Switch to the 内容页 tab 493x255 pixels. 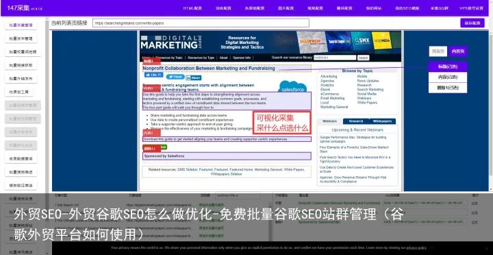pyautogui.click(x=457, y=51)
